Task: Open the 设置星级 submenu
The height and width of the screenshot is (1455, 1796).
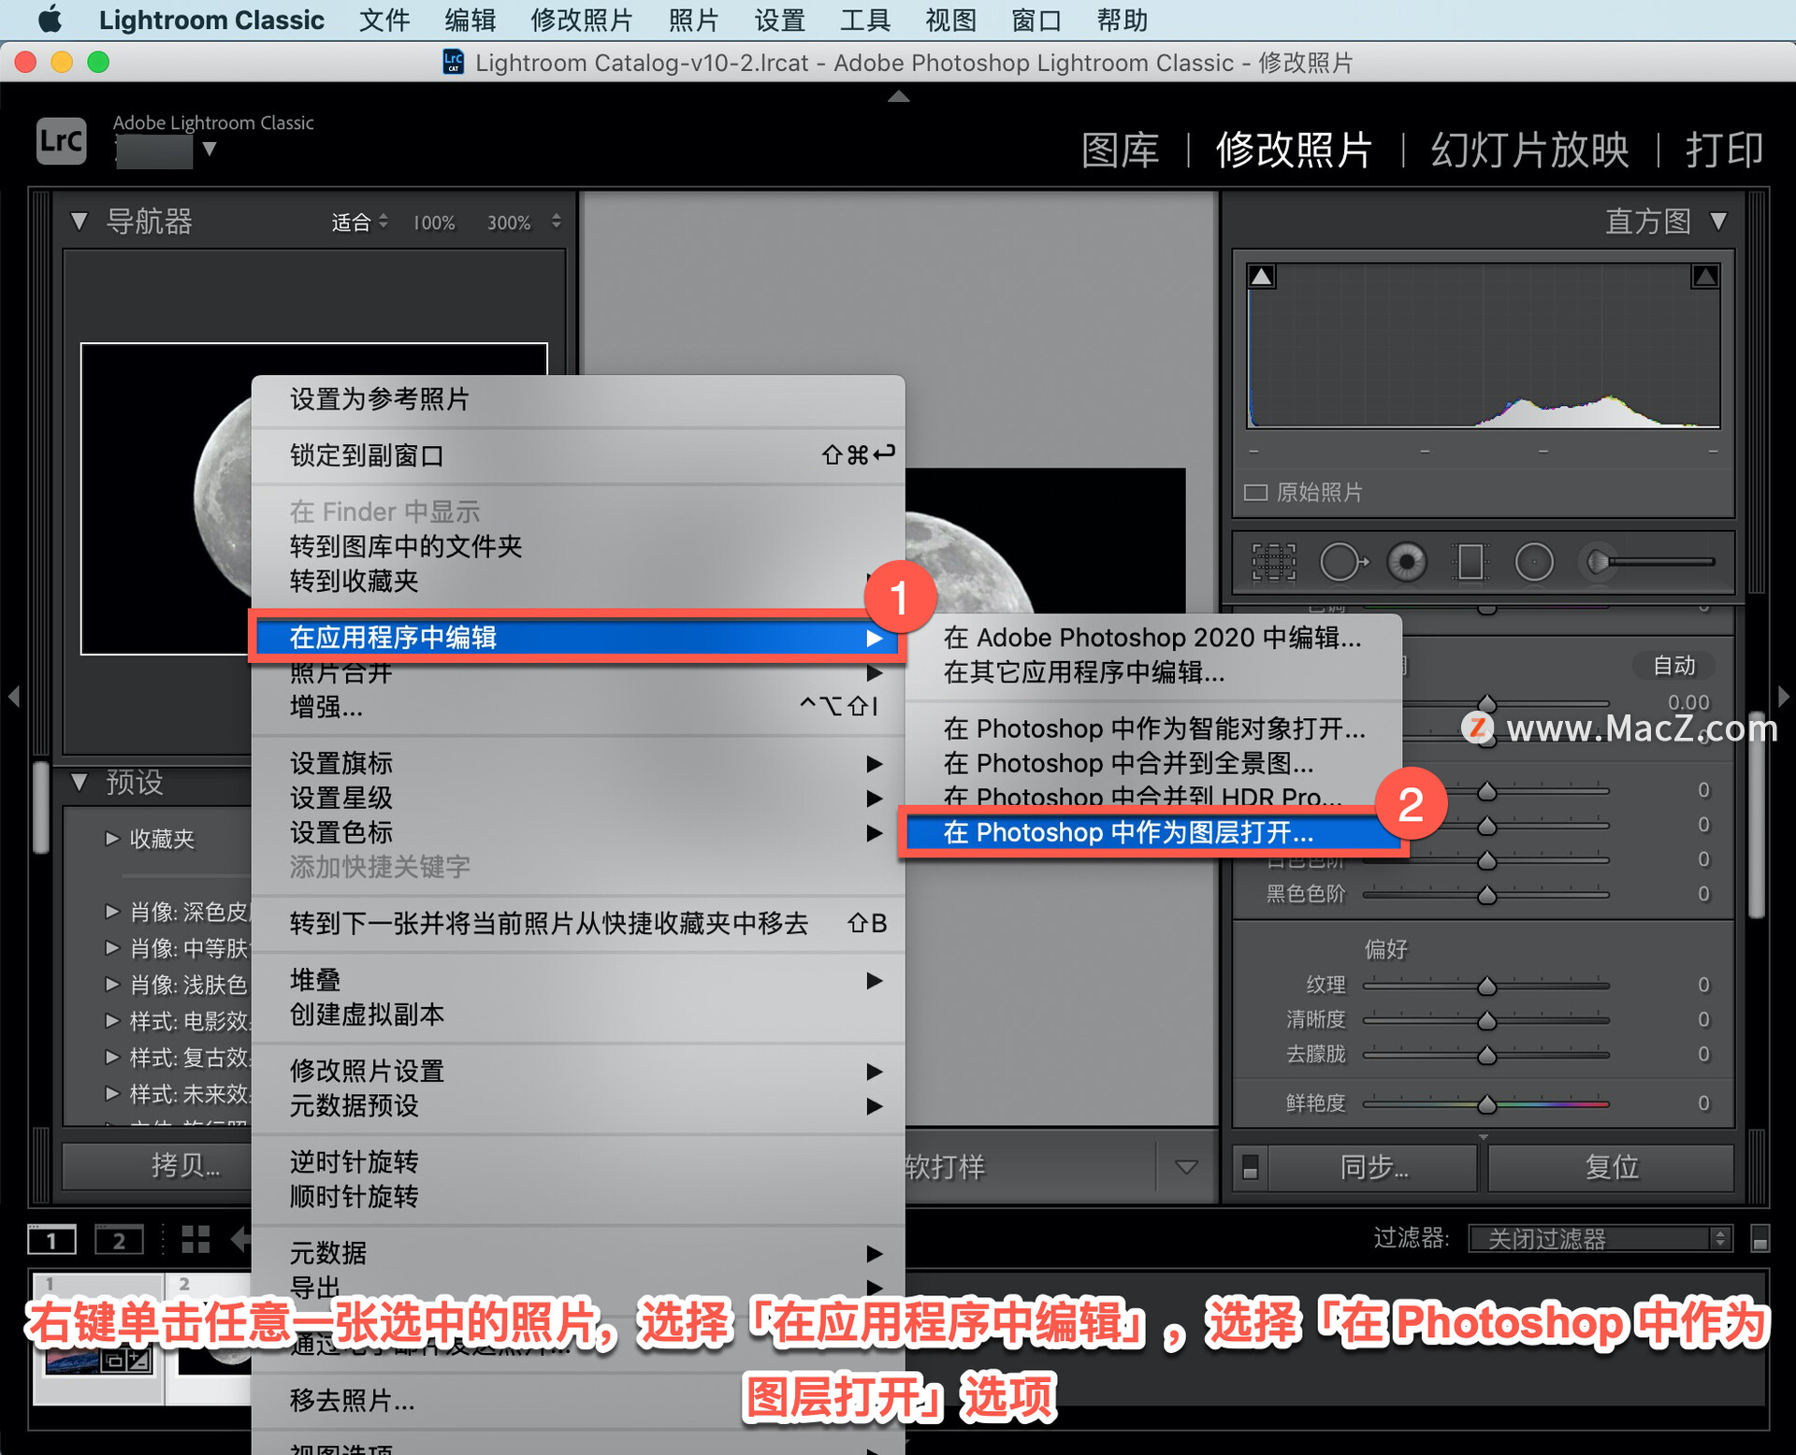Action: point(578,798)
